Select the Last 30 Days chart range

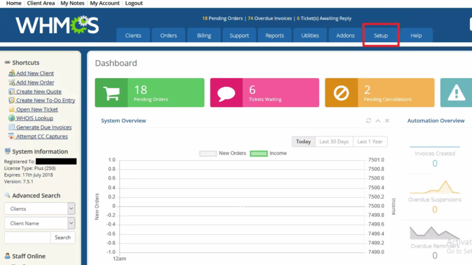(x=334, y=142)
